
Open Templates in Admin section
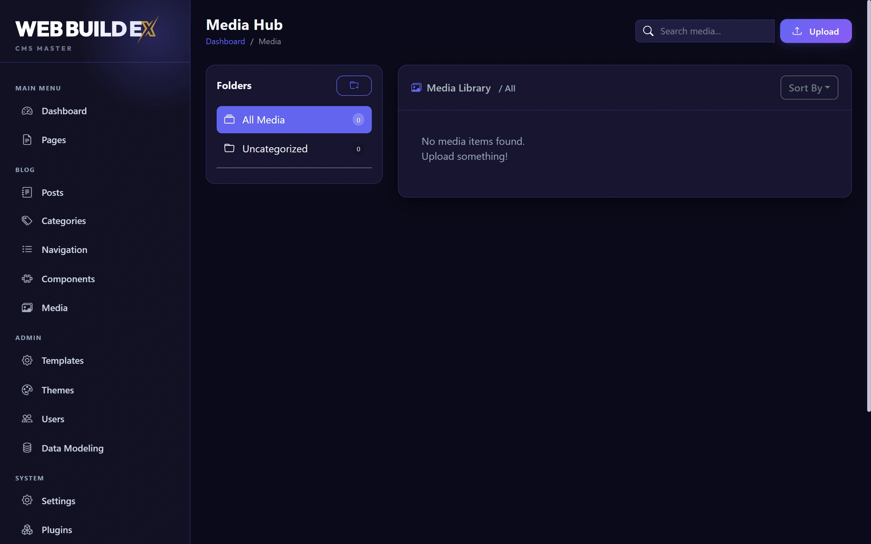click(63, 360)
